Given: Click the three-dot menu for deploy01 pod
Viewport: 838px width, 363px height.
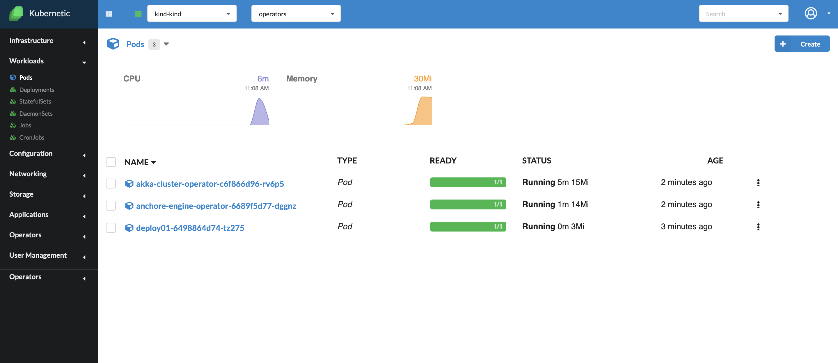Looking at the screenshot, I should 758,227.
